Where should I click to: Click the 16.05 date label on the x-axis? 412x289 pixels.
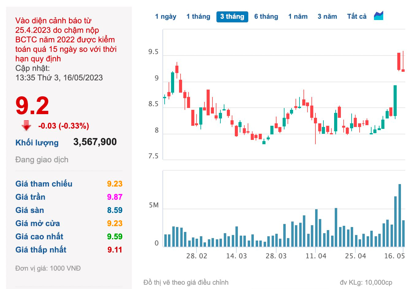(x=395, y=256)
